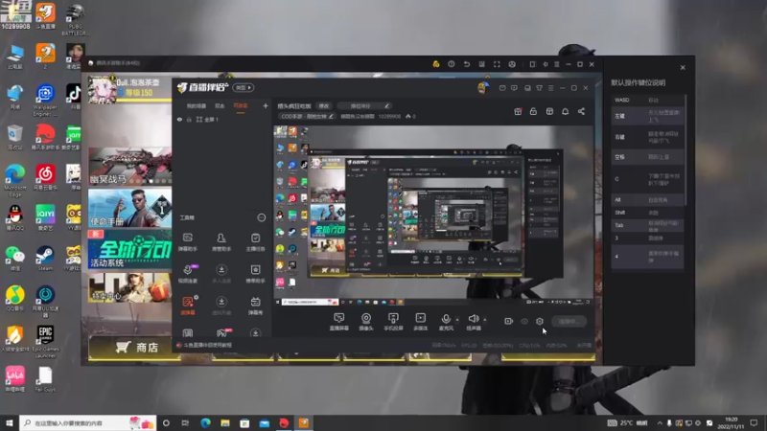Toggle the padlock icon in streaming toolbar
The image size is (767, 431).
[x=533, y=111]
